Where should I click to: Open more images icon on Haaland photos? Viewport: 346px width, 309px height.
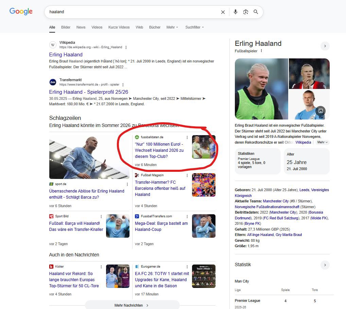click(321, 111)
